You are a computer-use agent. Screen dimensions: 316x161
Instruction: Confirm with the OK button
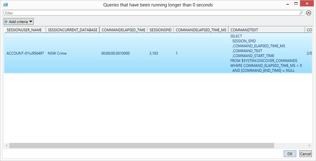[x=290, y=154]
